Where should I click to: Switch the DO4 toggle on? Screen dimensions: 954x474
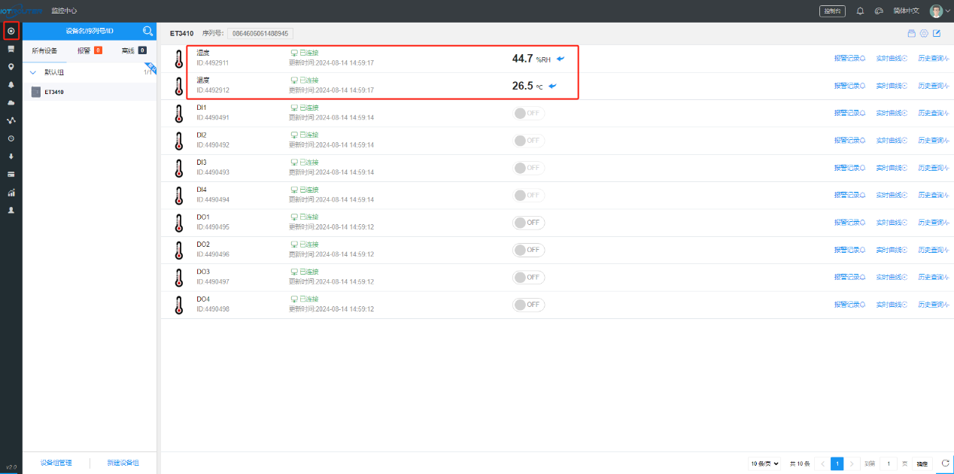coord(528,305)
